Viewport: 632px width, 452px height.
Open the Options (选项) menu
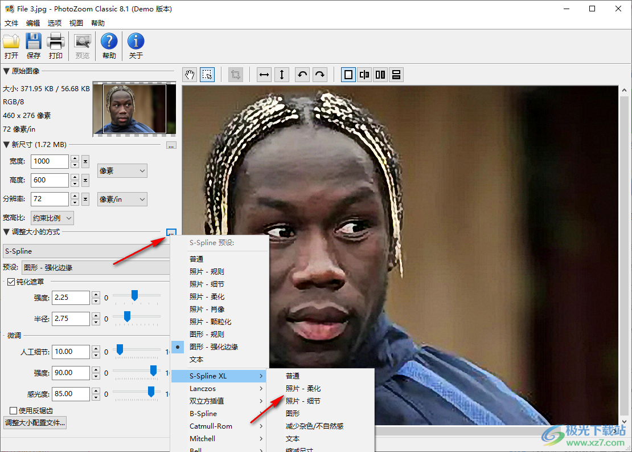click(55, 23)
